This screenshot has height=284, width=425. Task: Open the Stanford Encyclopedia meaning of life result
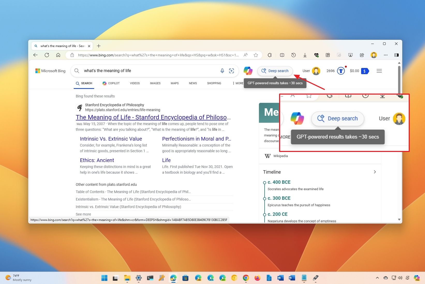pyautogui.click(x=153, y=117)
